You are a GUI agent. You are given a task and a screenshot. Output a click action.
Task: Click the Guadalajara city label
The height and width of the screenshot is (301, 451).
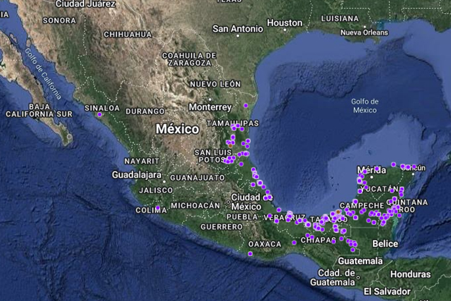coord(137,175)
